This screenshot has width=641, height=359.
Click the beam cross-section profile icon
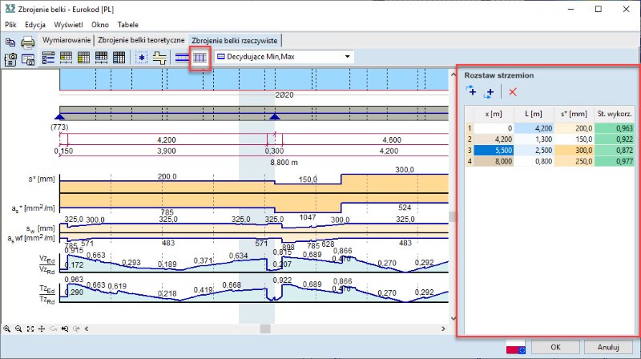(160, 58)
